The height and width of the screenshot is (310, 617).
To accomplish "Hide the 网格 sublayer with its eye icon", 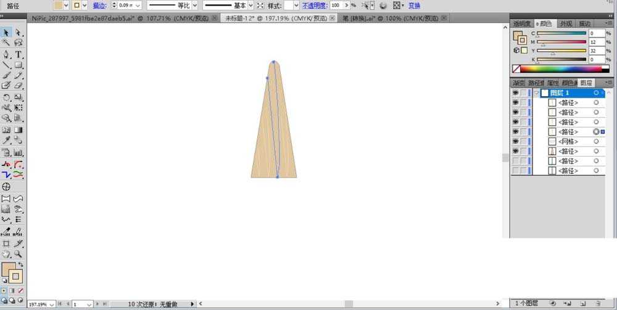I will coord(515,142).
